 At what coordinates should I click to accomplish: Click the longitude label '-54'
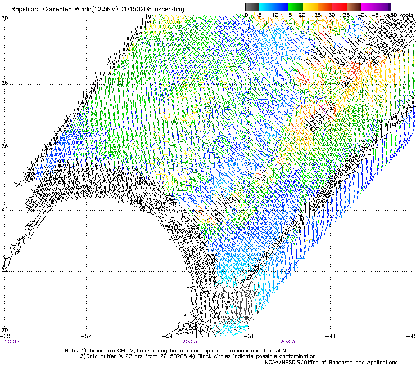(168, 336)
